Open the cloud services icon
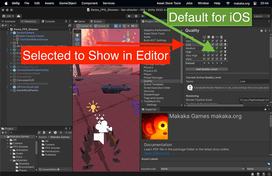 click(19, 16)
